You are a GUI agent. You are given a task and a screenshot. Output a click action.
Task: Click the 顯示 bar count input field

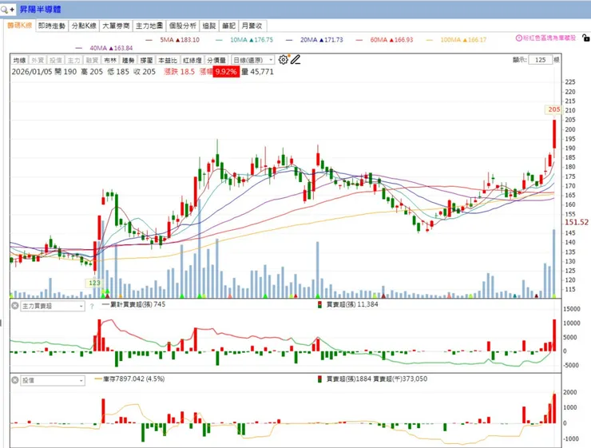point(540,60)
